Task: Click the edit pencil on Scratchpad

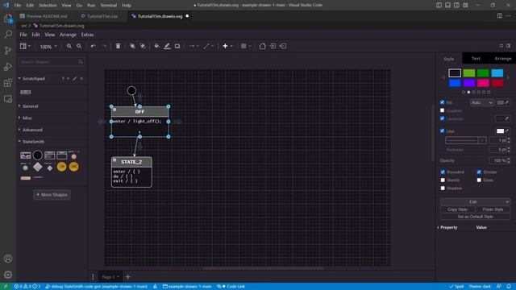Action: coord(75,79)
